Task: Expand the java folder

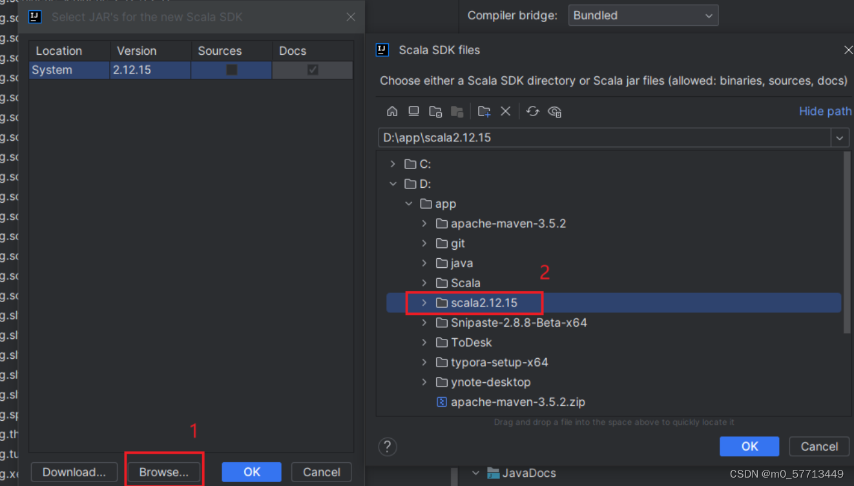Action: click(x=424, y=263)
